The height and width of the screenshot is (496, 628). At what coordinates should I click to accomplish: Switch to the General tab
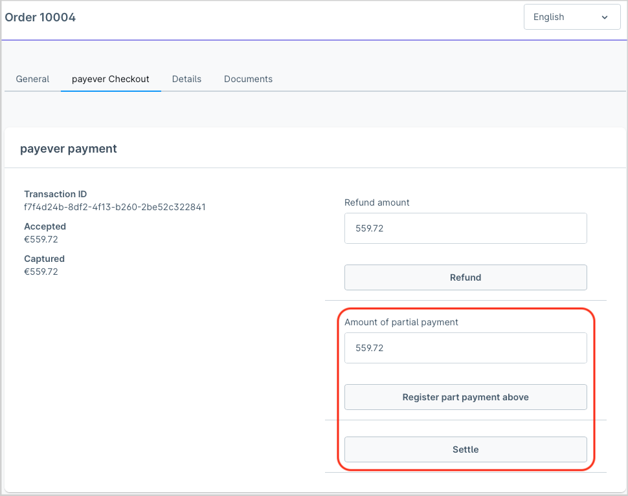(x=32, y=79)
